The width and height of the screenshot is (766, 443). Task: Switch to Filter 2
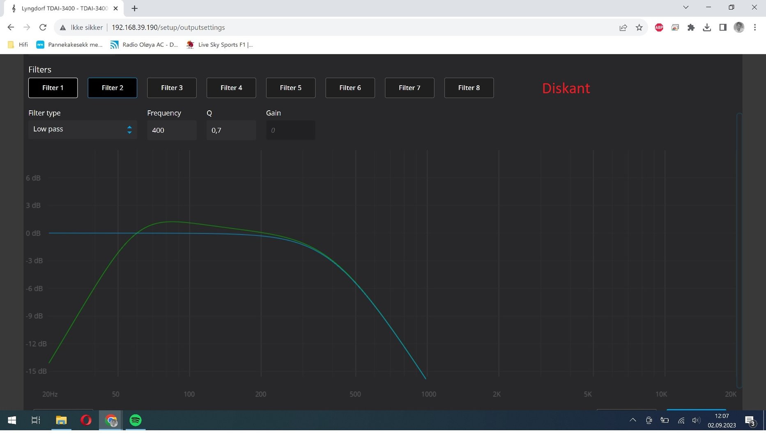pos(113,88)
